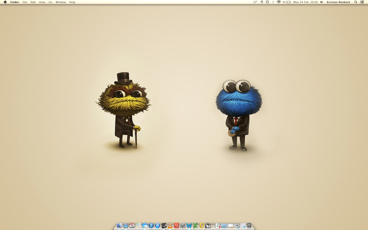
Task: Open the minimized window with the Safari badge
Action: click(x=237, y=225)
